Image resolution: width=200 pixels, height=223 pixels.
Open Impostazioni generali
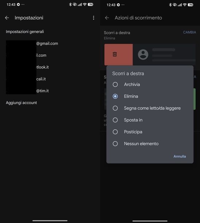(25, 31)
